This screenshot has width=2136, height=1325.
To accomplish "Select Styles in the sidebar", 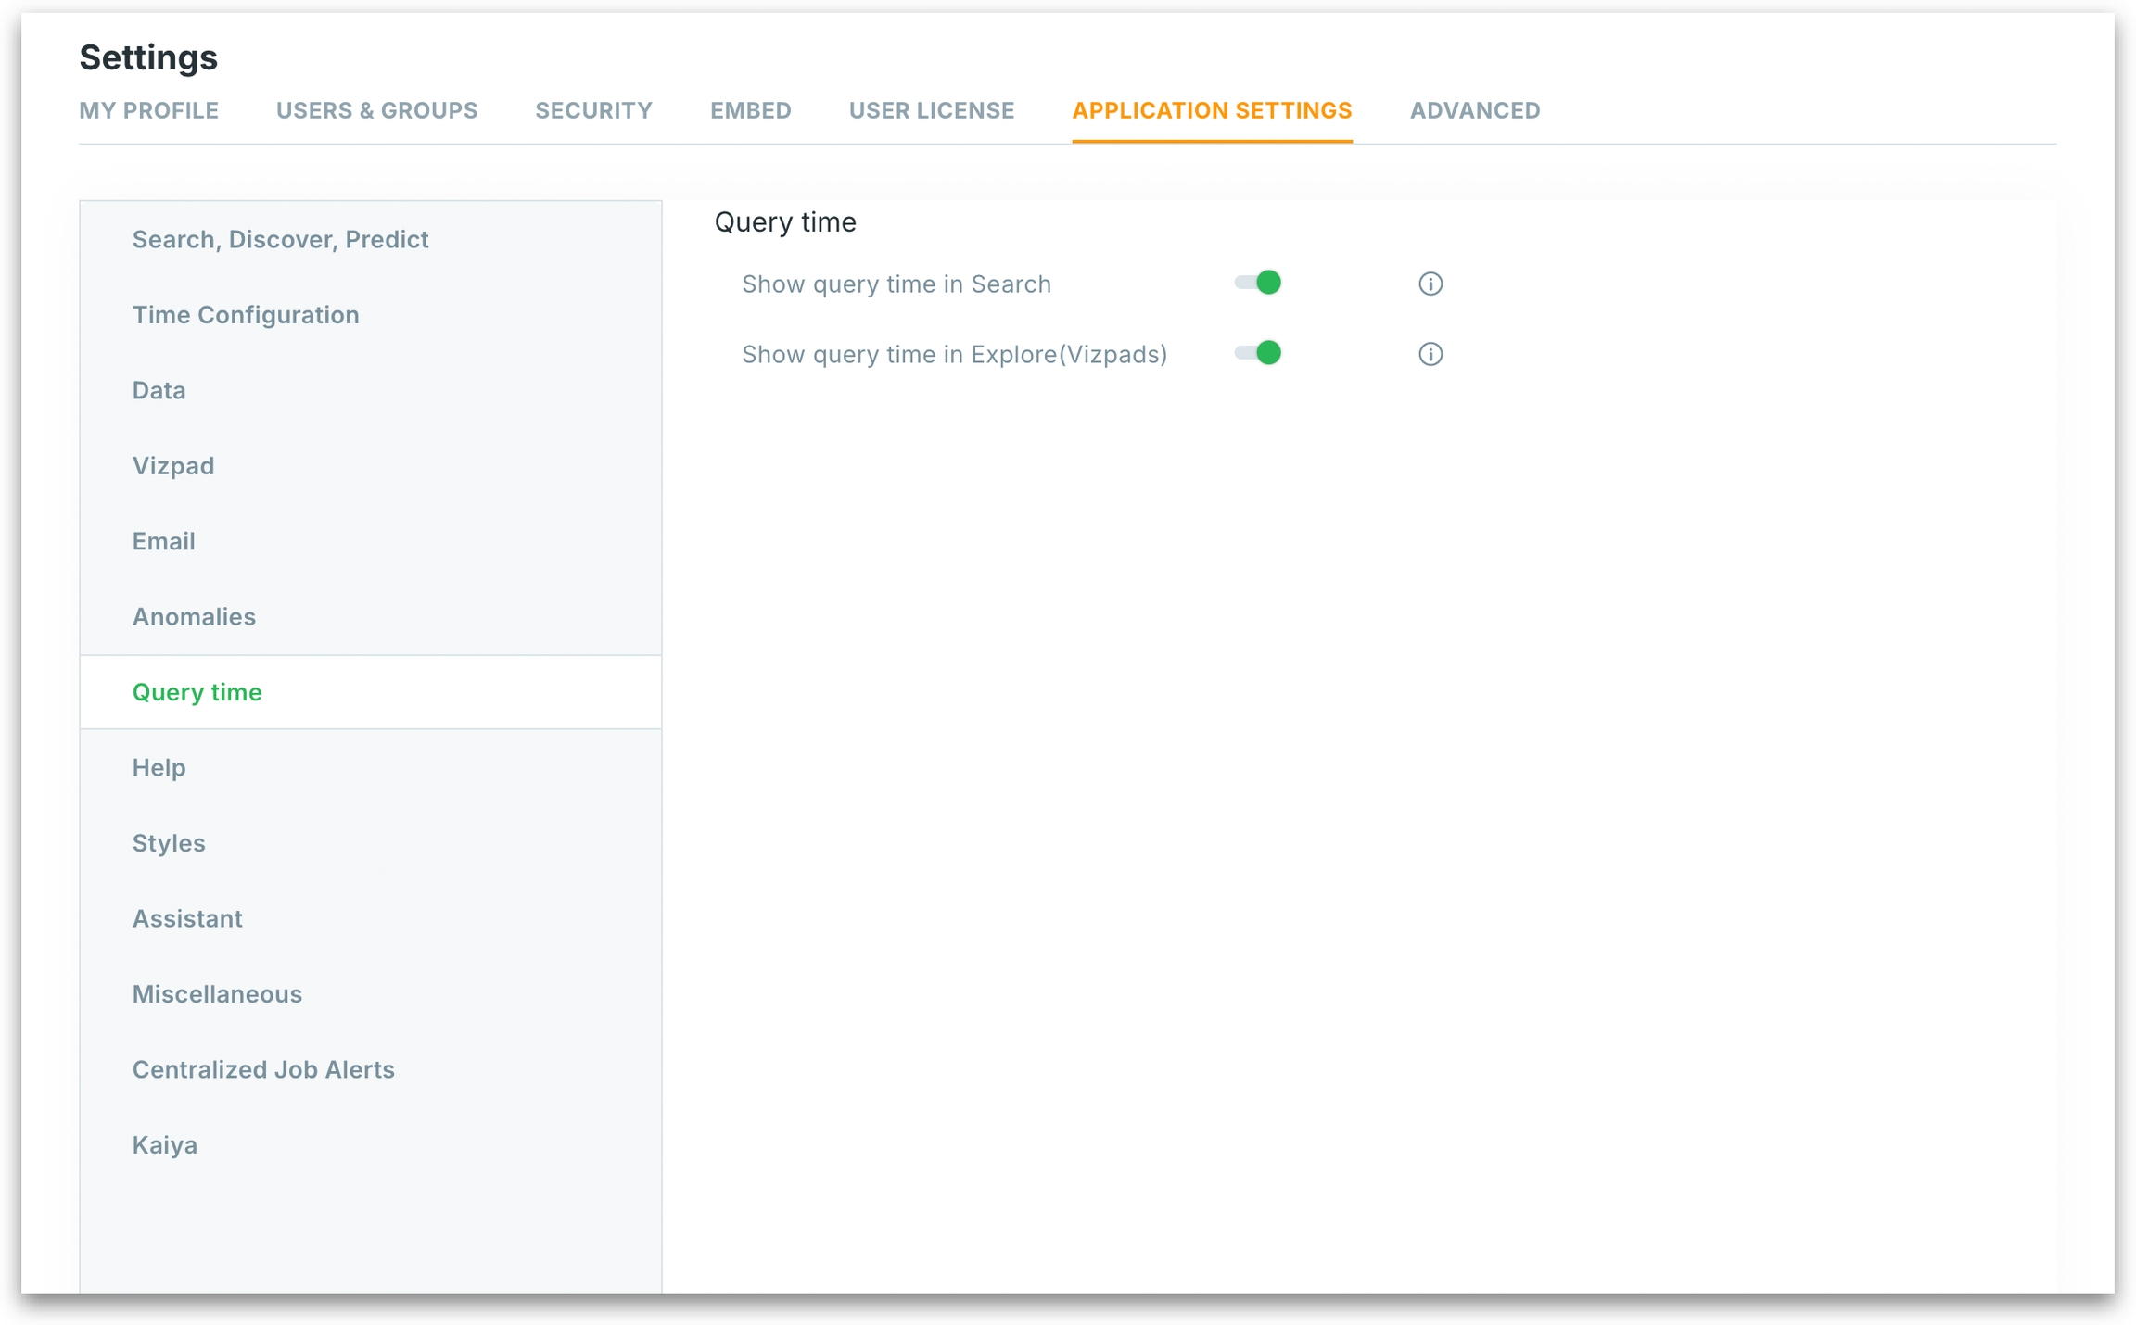I will pos(169,843).
